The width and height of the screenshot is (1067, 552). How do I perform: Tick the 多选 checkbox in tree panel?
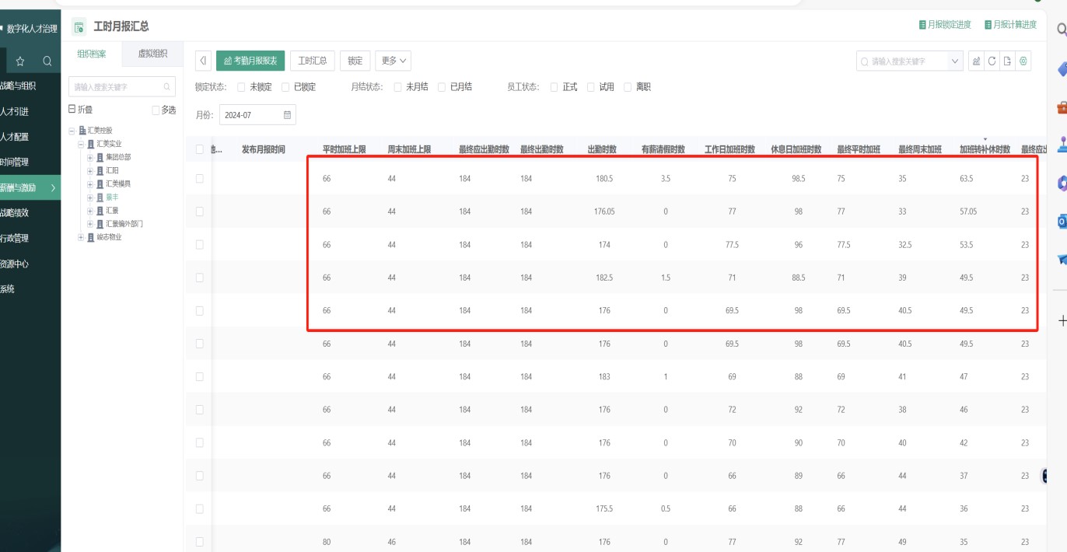[x=156, y=110]
